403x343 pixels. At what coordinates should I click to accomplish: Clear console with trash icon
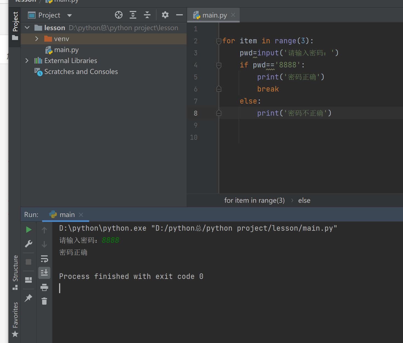(44, 301)
